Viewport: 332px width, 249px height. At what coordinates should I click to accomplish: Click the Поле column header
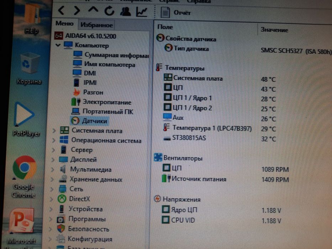[165, 27]
